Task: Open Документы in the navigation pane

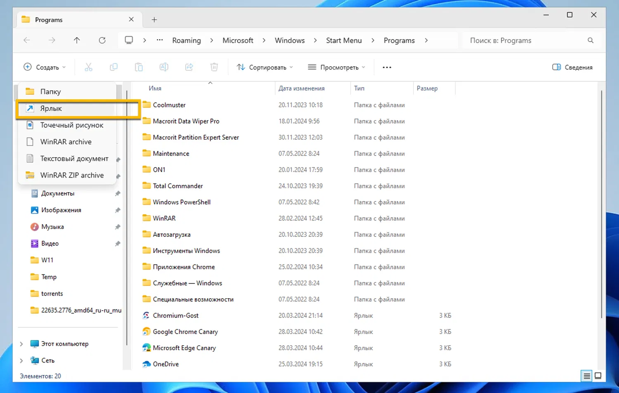Action: [58, 193]
